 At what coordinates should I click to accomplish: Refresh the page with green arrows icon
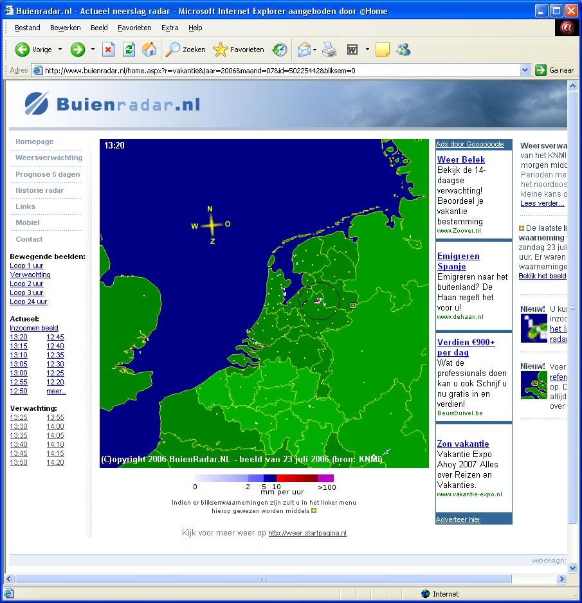[x=129, y=50]
